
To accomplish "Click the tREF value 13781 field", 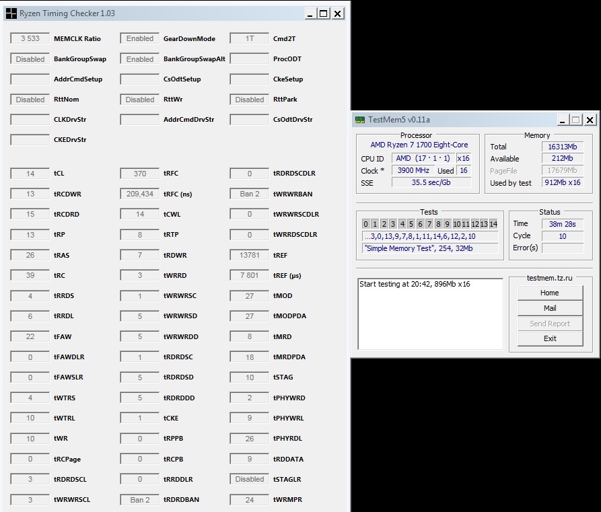I will [x=249, y=255].
